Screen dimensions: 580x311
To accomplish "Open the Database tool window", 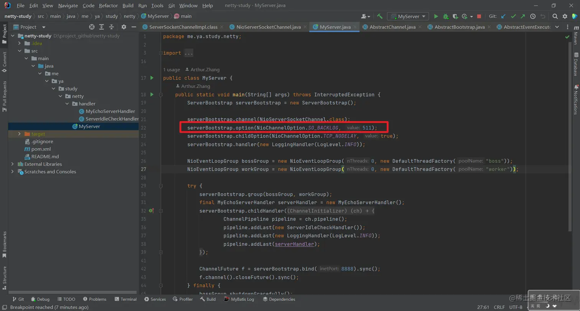I will click(x=575, y=65).
